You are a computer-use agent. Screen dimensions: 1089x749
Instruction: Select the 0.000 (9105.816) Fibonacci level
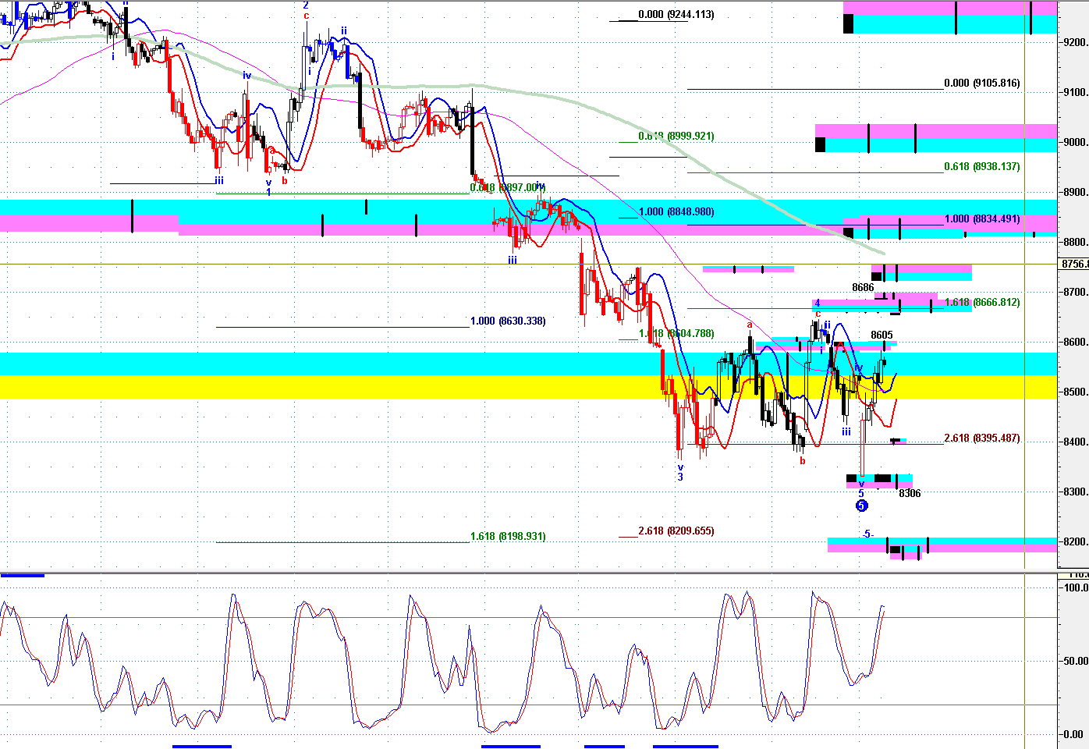point(981,83)
